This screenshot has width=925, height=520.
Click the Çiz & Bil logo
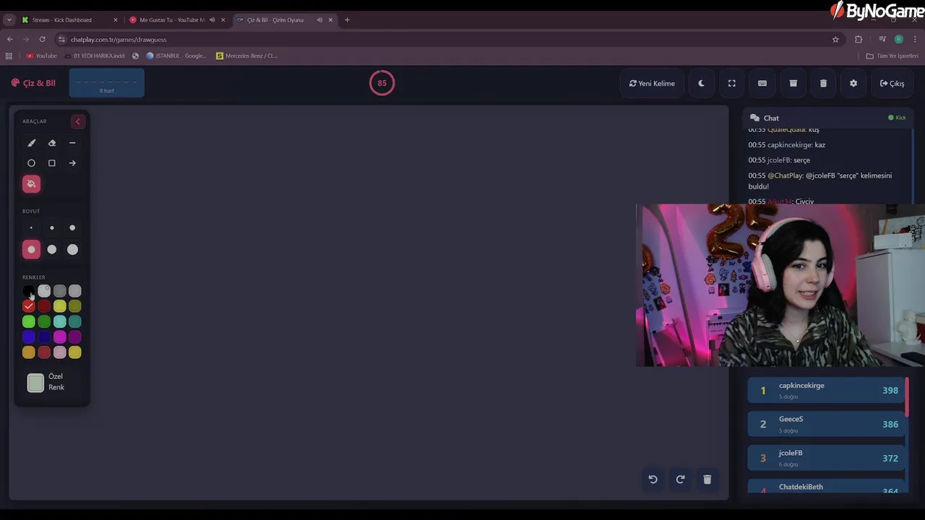coord(33,83)
